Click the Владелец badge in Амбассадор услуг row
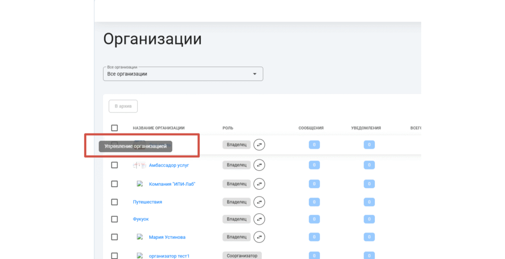Viewport: 505px width, 259px height. point(236,165)
